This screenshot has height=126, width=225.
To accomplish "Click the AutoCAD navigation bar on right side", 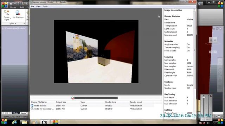I will click(220, 75).
